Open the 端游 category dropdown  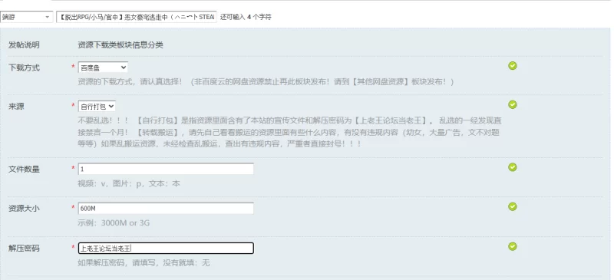point(27,17)
